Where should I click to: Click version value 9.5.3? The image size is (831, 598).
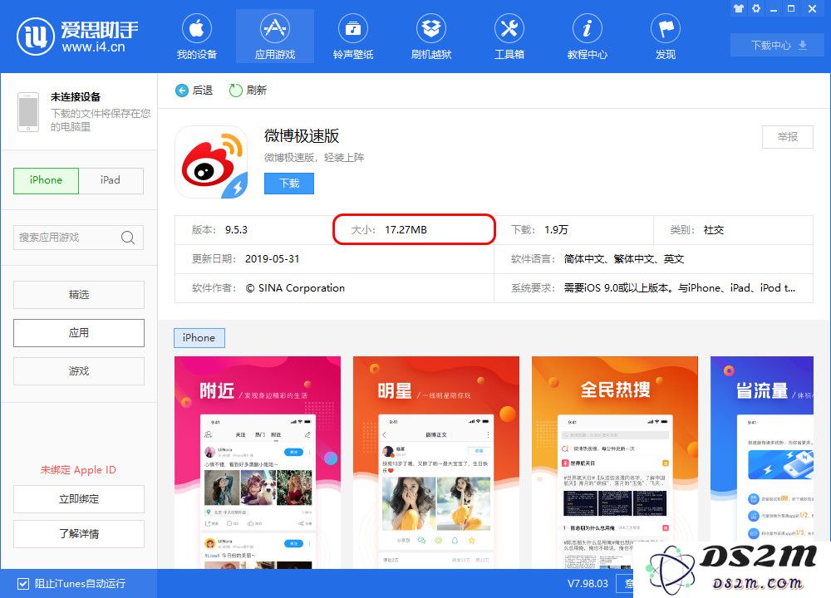tap(236, 230)
